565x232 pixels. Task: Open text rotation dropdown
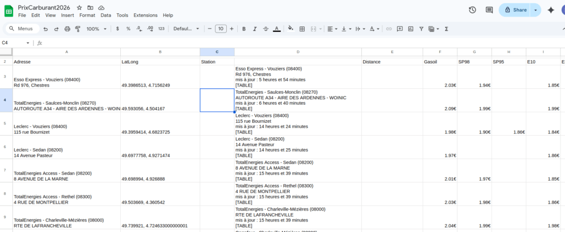[x=375, y=29]
